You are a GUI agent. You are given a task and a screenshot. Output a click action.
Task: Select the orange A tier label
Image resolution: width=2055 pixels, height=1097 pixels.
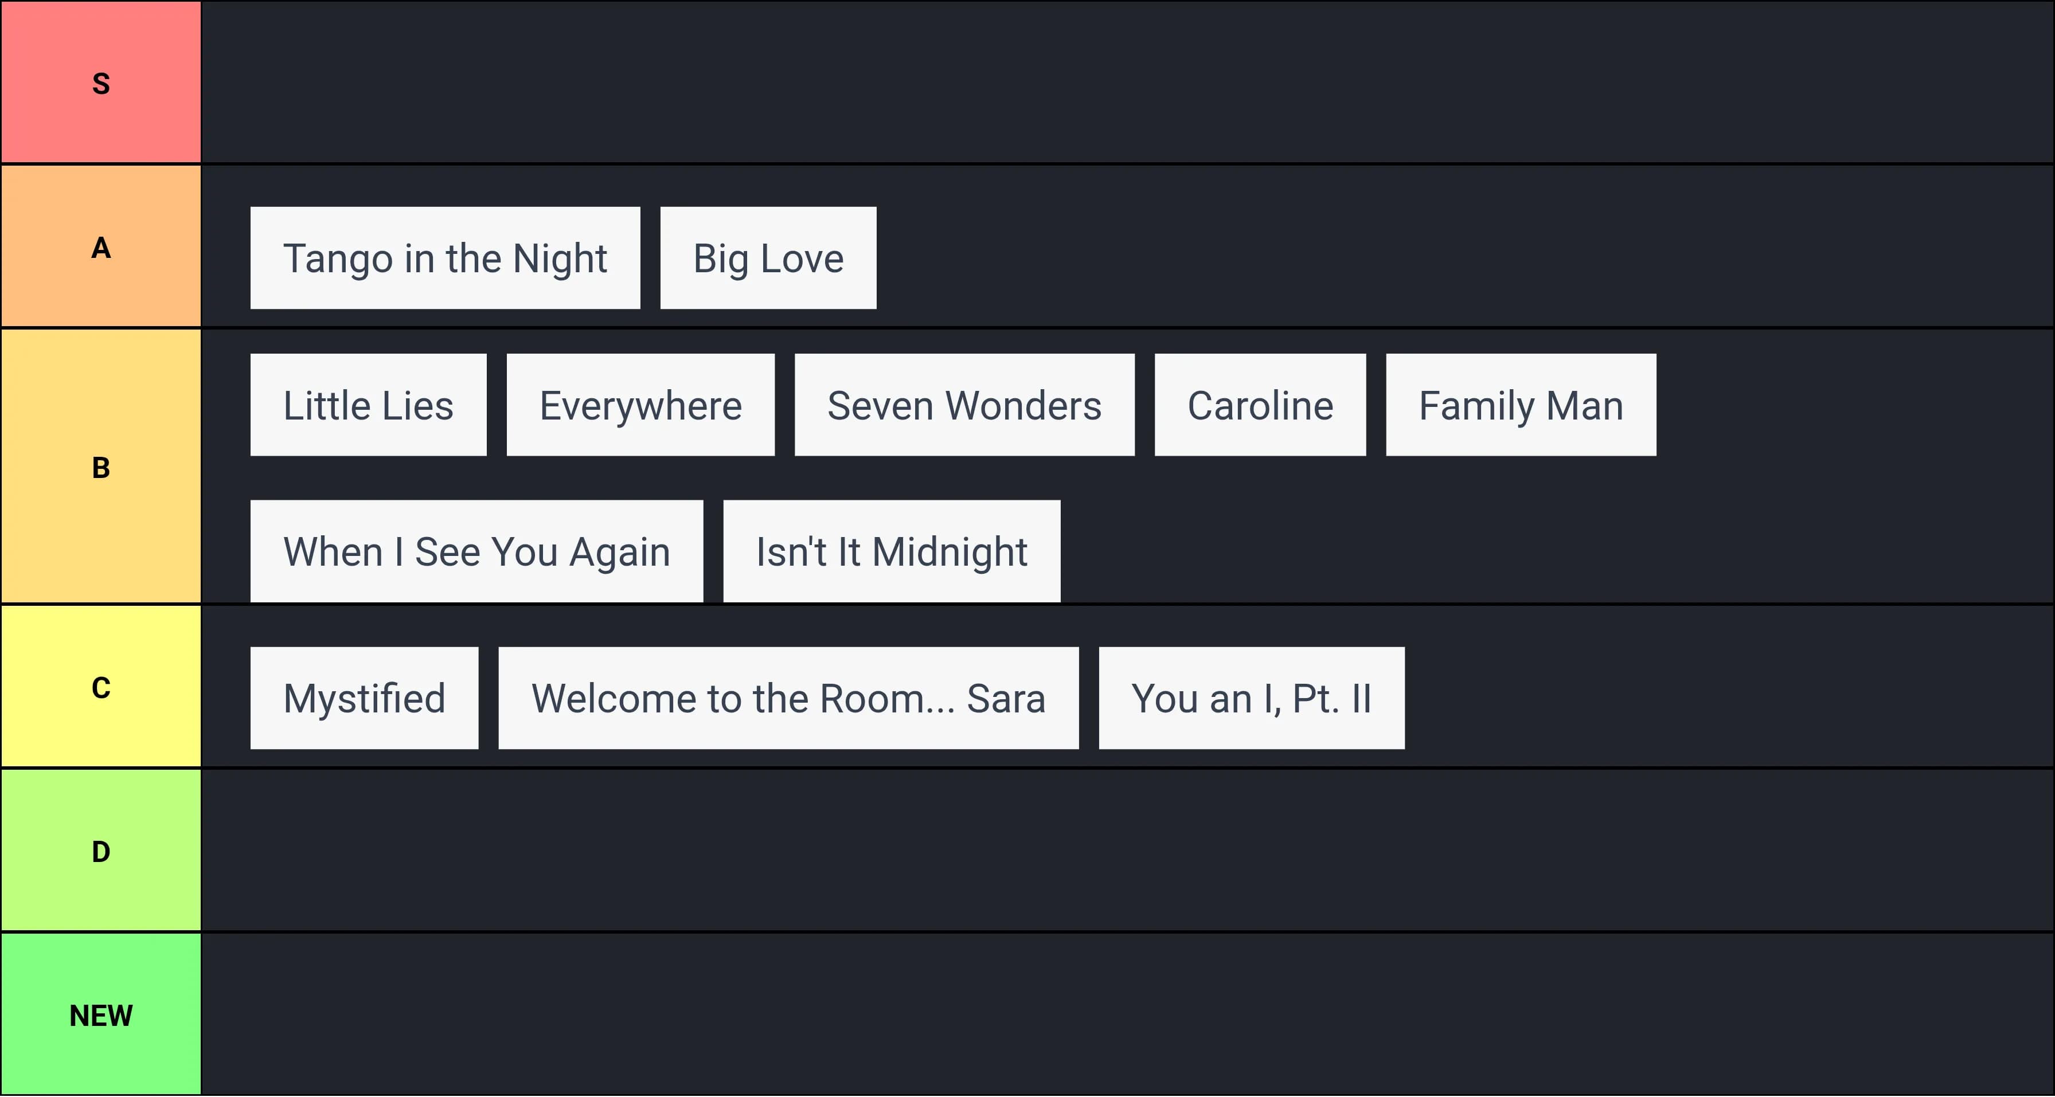[x=100, y=247]
